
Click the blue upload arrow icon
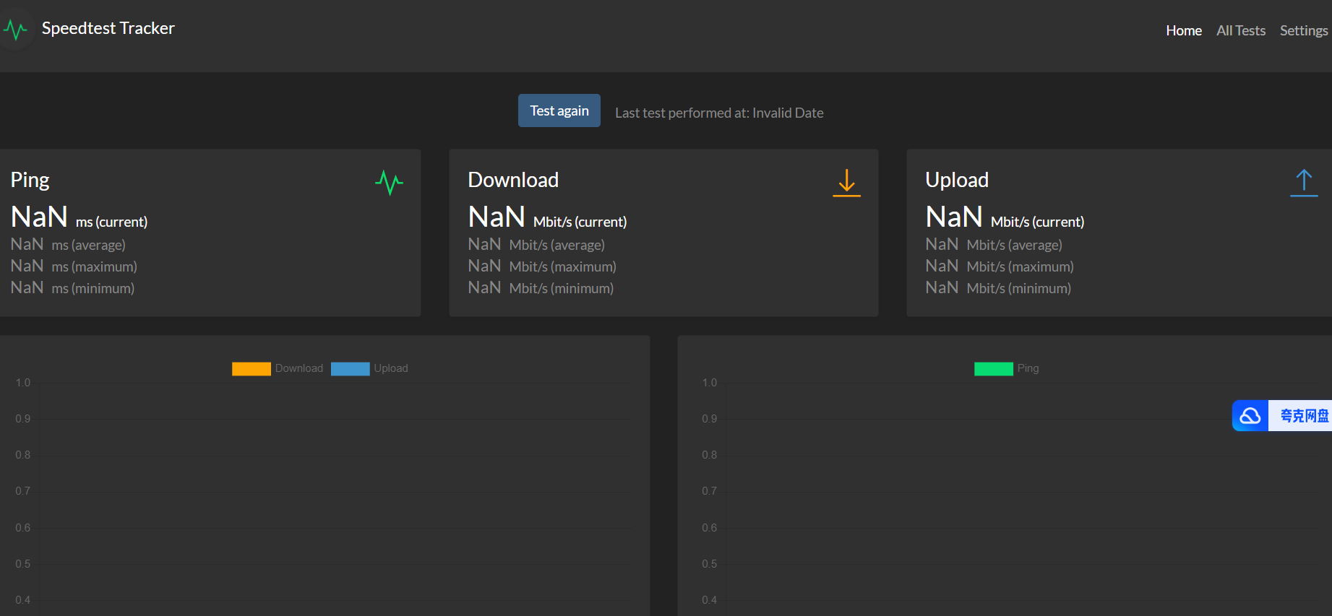pos(1304,183)
